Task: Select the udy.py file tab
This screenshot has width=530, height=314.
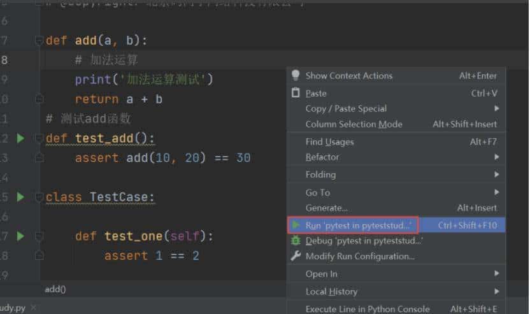Action: click(x=13, y=308)
